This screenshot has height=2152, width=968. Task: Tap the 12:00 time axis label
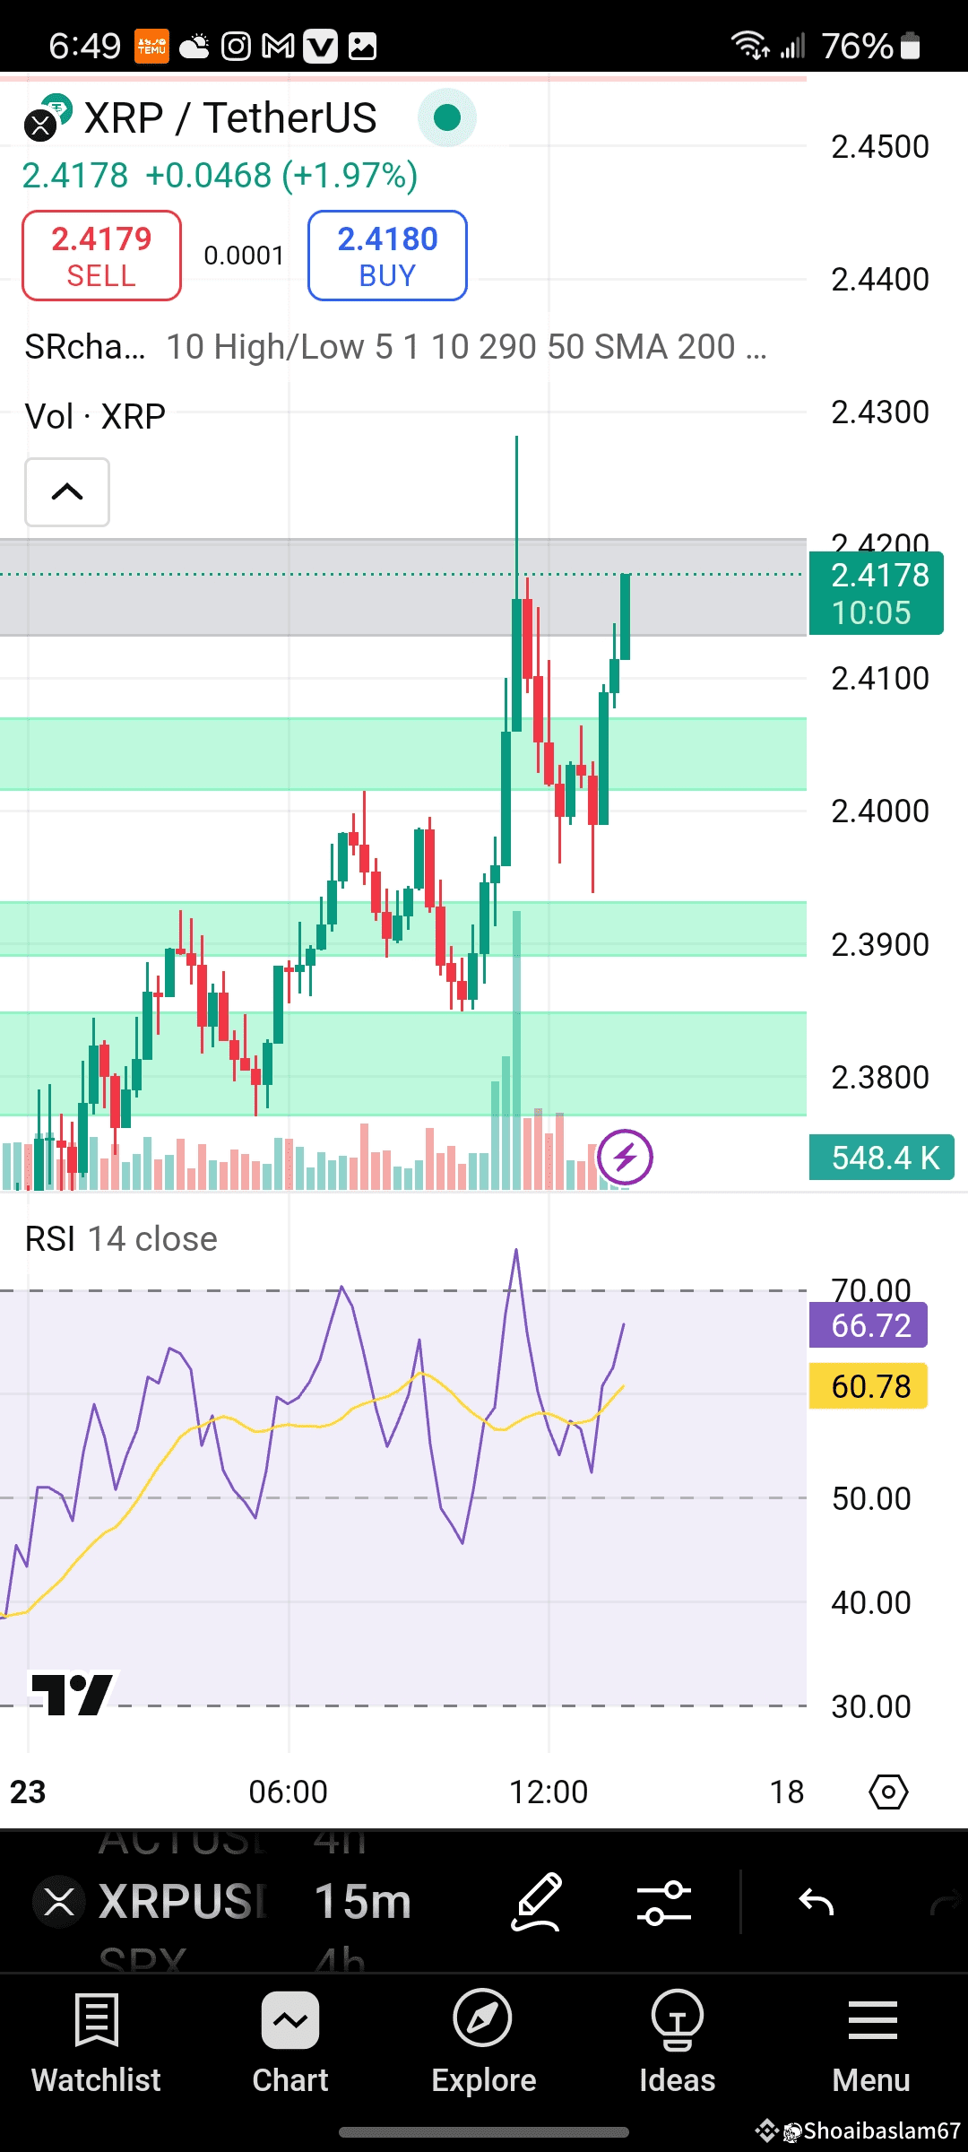point(549,1792)
